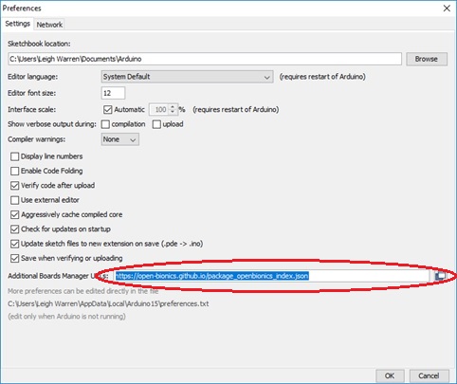
Task: Open the Editor language dropdown
Action: tap(187, 77)
